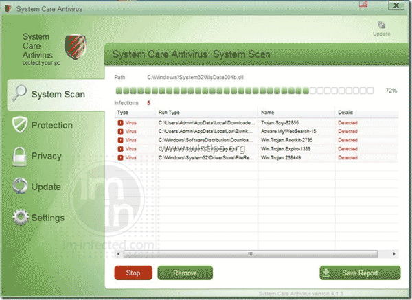Image resolution: width=412 pixels, height=300 pixels.
Task: Click the scanned path C:\Windows\System32\WlsData004b.dll
Action: (195, 78)
